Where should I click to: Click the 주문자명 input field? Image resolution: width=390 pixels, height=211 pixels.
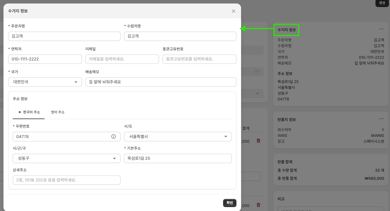click(x=64, y=36)
